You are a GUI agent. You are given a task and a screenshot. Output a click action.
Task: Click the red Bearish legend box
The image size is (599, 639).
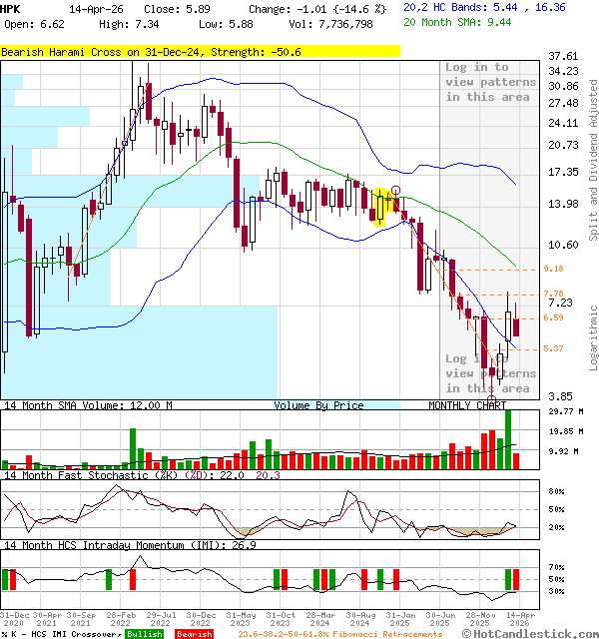(x=194, y=633)
